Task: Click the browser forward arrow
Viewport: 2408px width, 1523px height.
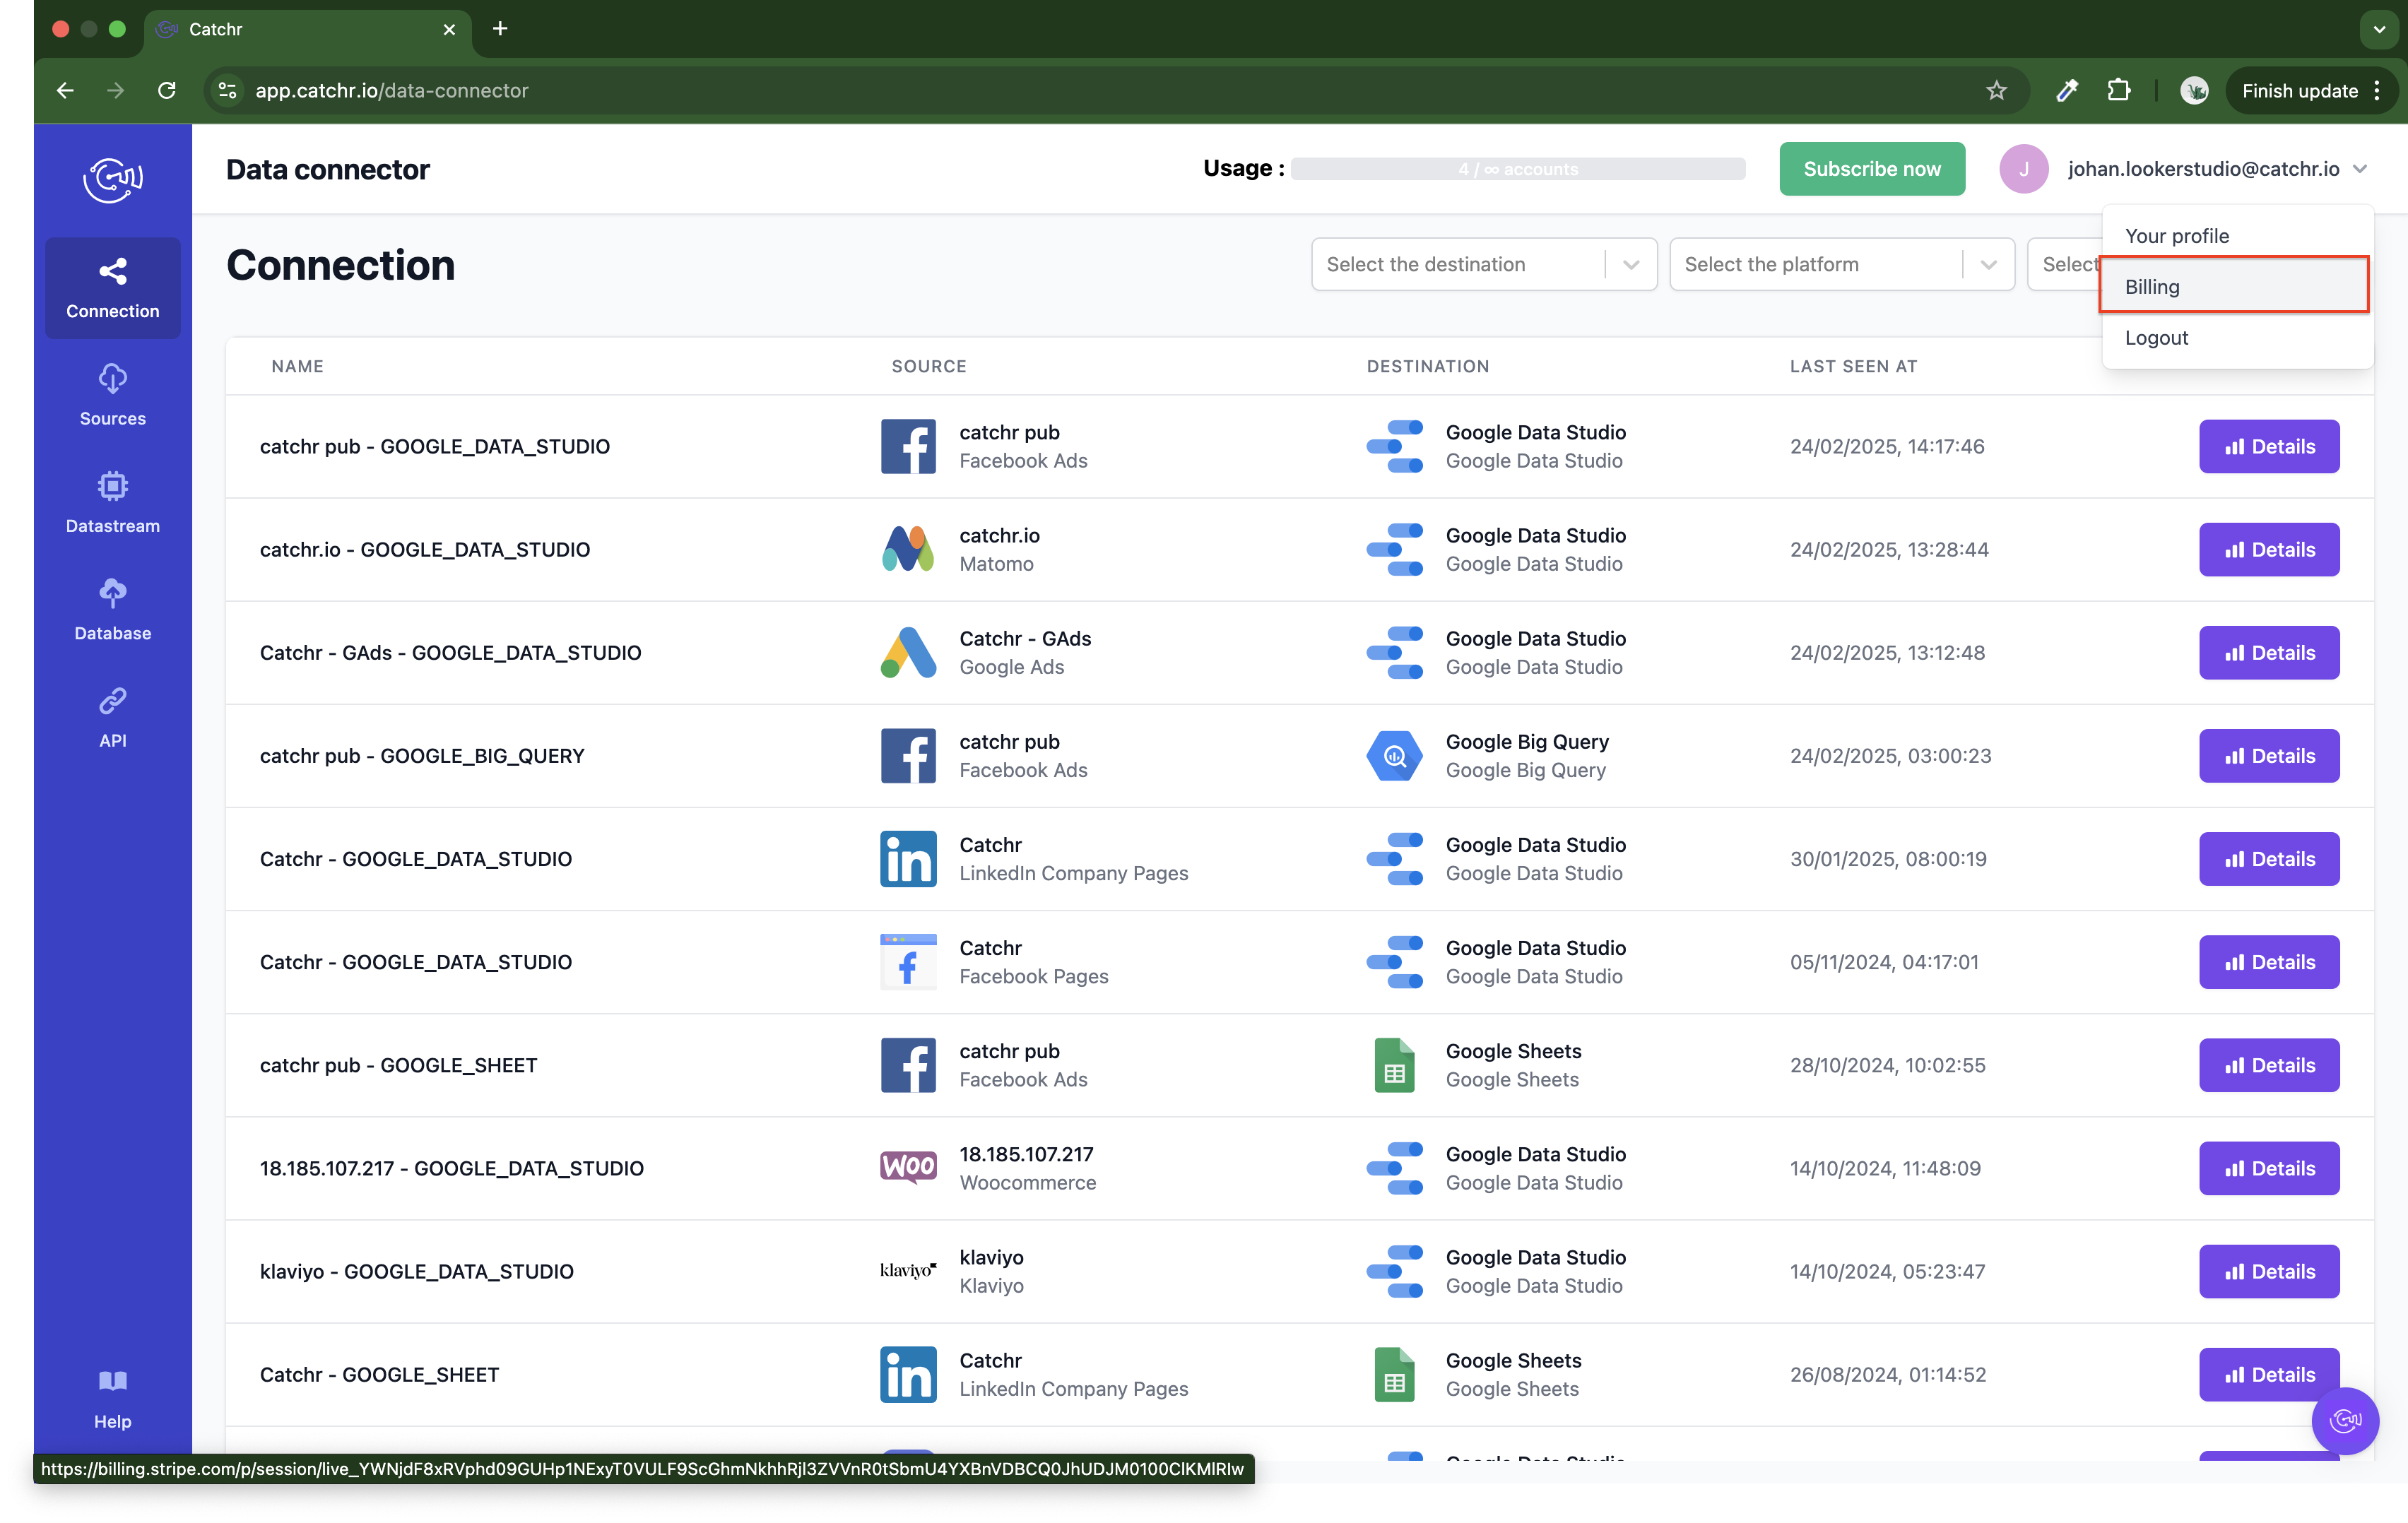Action: click(116, 90)
